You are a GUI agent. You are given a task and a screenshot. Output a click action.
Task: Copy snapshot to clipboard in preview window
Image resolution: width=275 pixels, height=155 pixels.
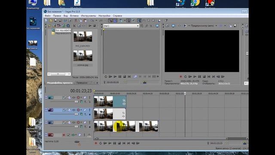point(230,26)
